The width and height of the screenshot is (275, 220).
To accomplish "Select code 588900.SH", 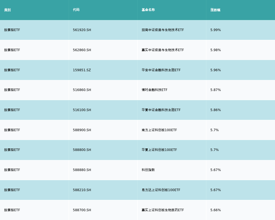I will pyautogui.click(x=82, y=130).
